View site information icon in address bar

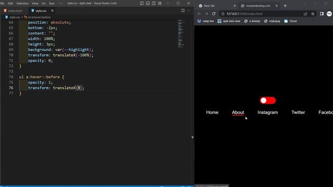(223, 14)
